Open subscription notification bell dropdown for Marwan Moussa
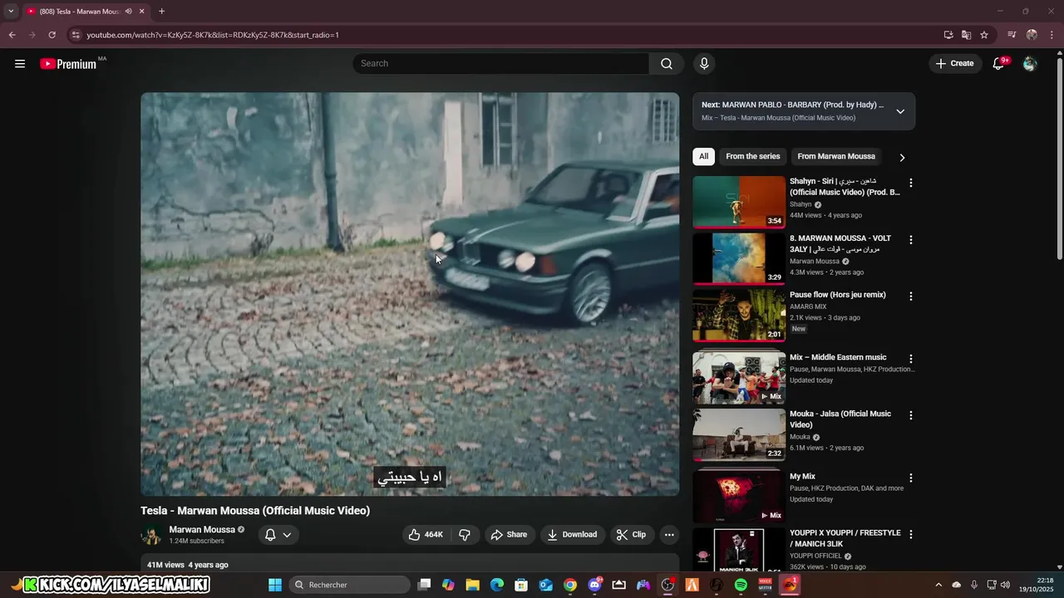Screen dimensions: 1064x598 click(278, 535)
